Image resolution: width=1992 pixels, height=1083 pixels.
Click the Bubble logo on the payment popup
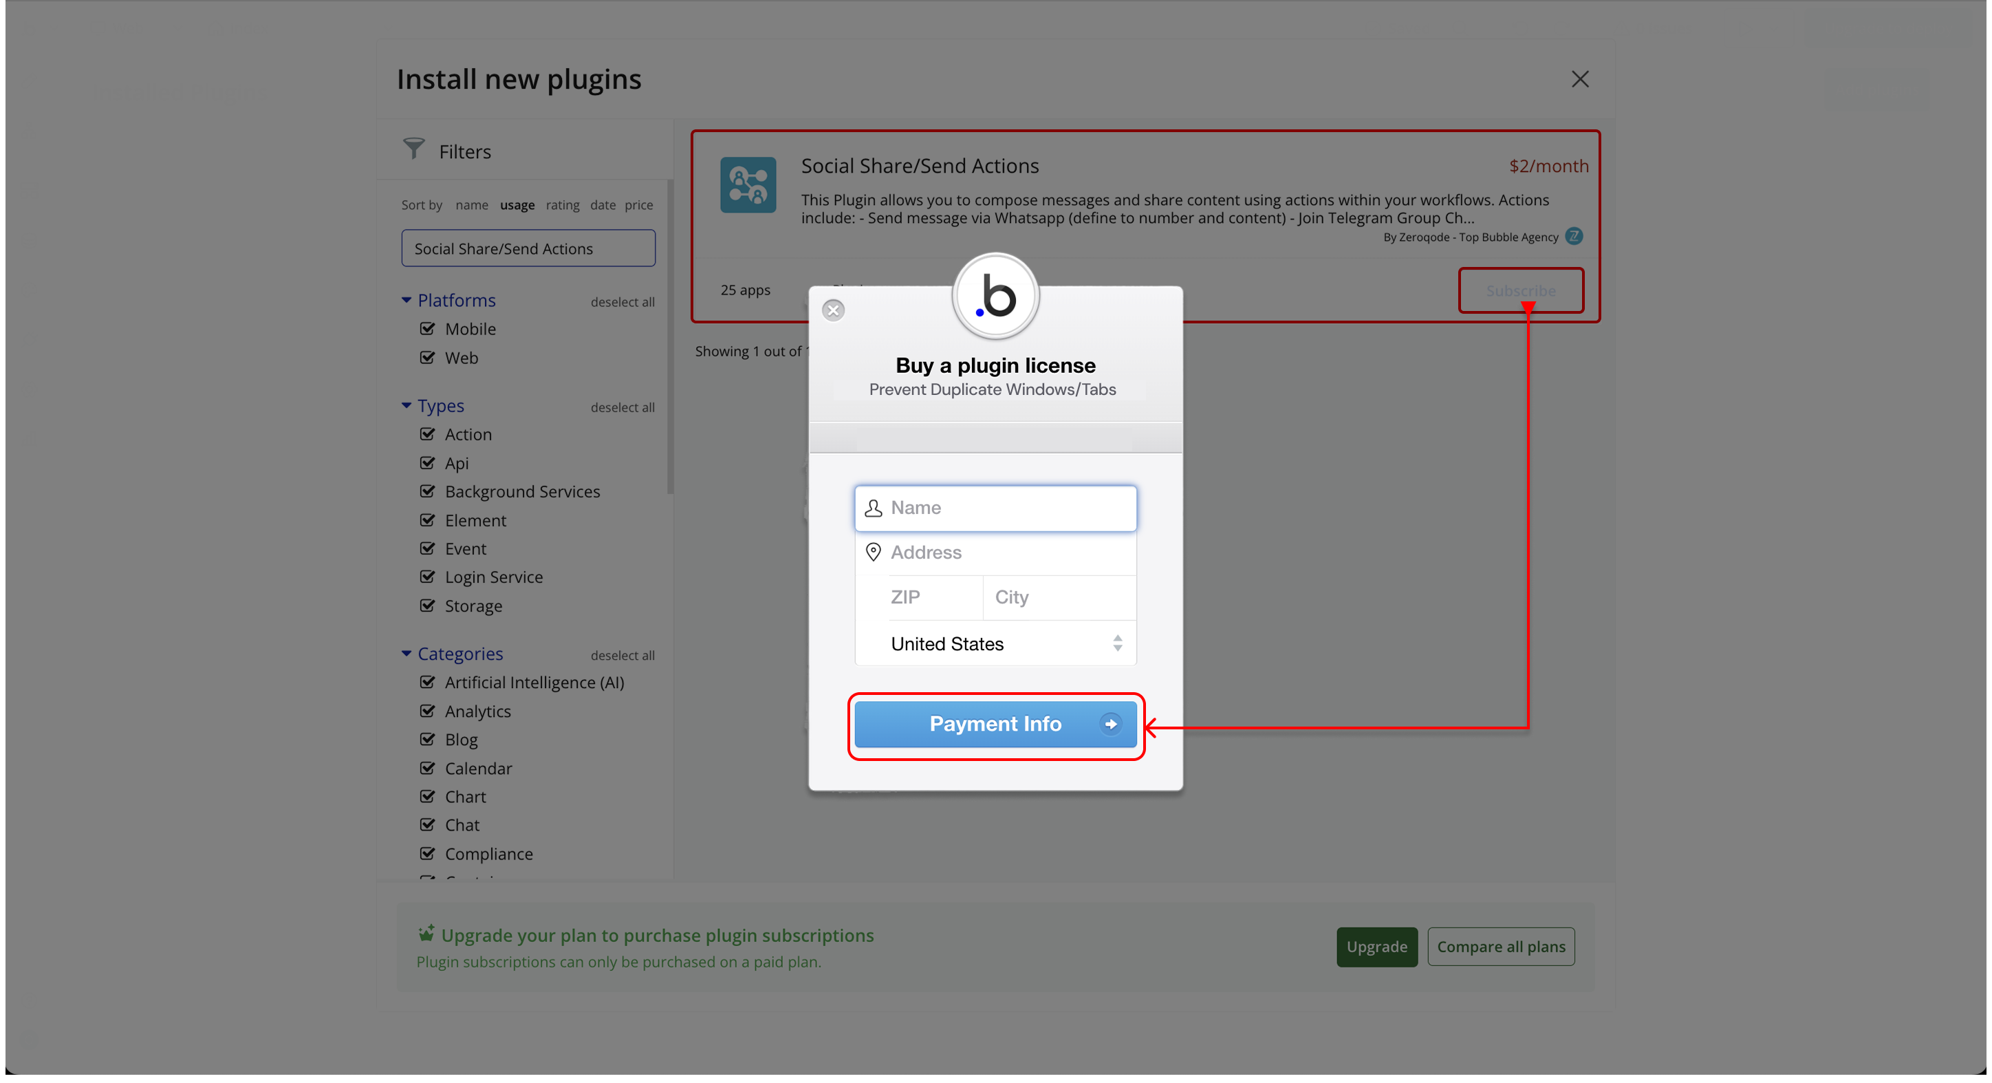995,297
